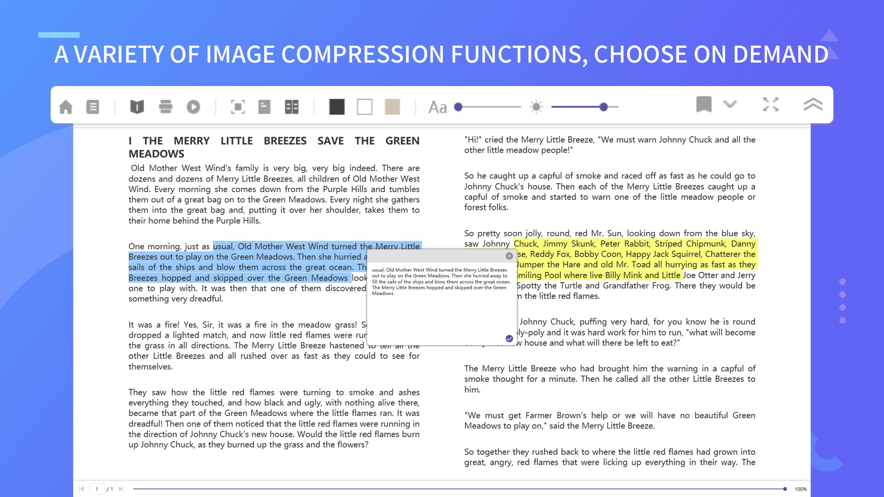
Task: Switch to book flip reading mode
Action: click(137, 107)
